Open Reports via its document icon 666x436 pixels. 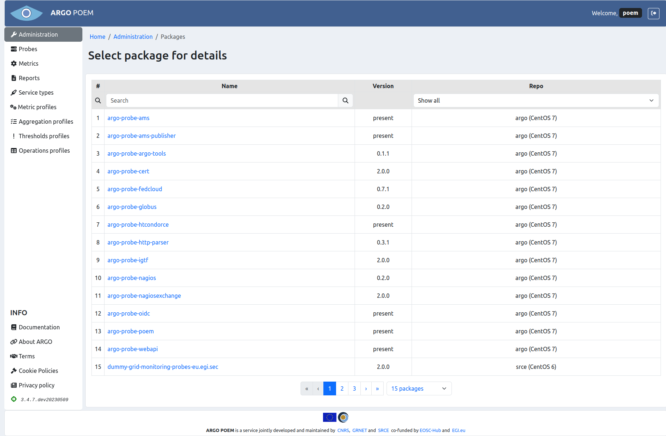14,78
